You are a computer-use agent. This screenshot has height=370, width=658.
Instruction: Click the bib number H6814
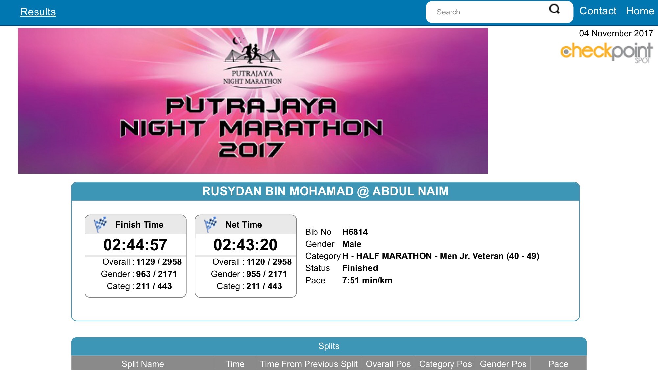(x=355, y=232)
